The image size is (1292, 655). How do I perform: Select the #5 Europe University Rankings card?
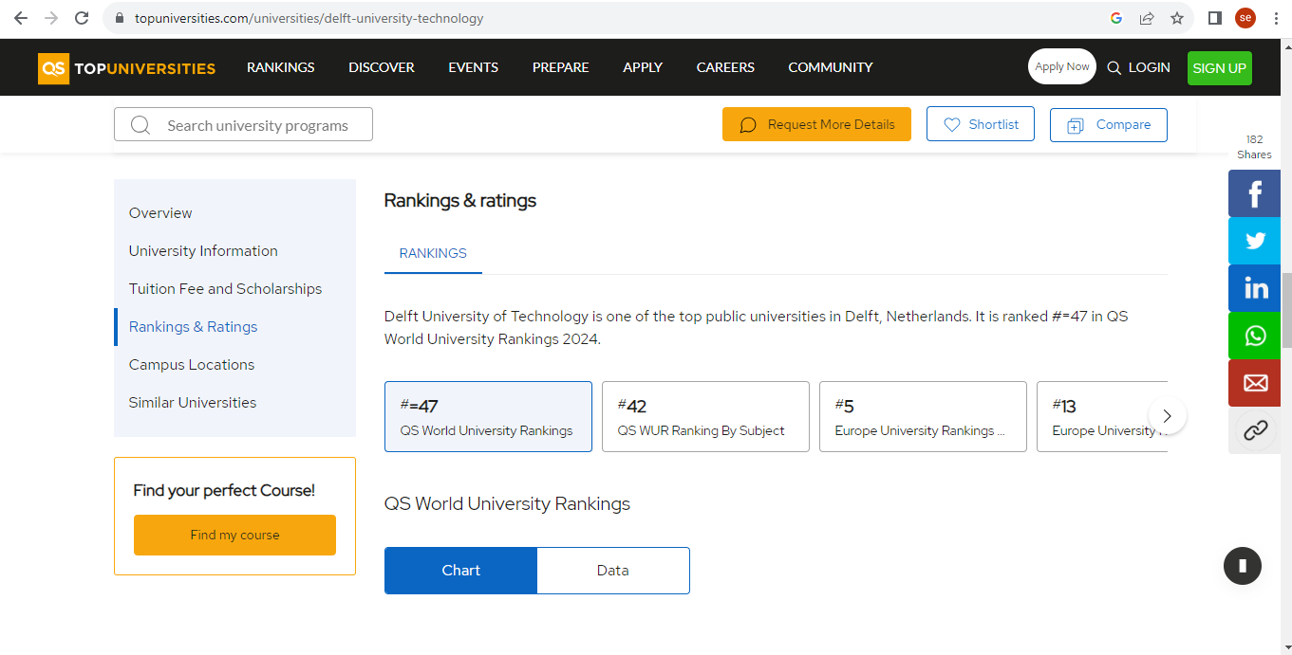(923, 416)
